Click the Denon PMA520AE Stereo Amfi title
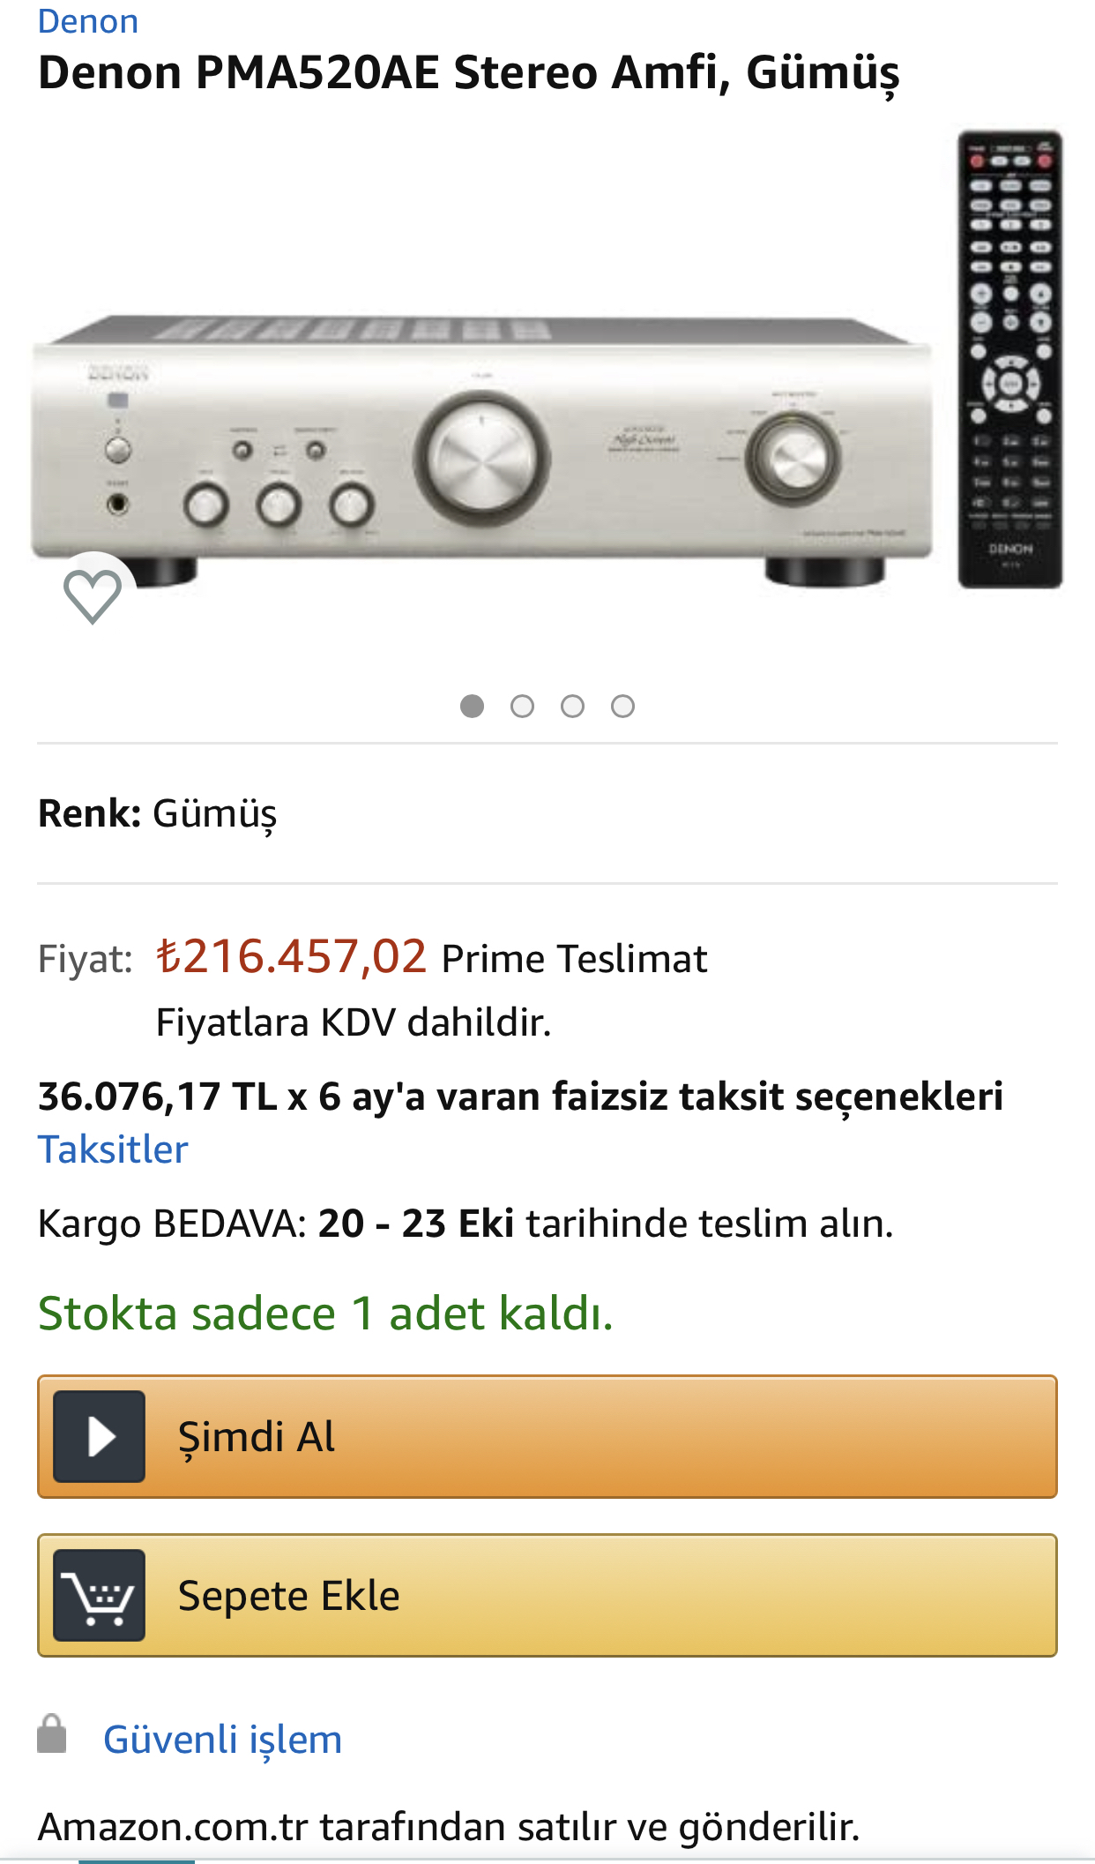The width and height of the screenshot is (1095, 1864). (x=468, y=72)
